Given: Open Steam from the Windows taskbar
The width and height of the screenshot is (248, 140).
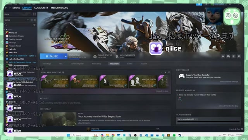Looking at the screenshot, I should click(180, 135).
